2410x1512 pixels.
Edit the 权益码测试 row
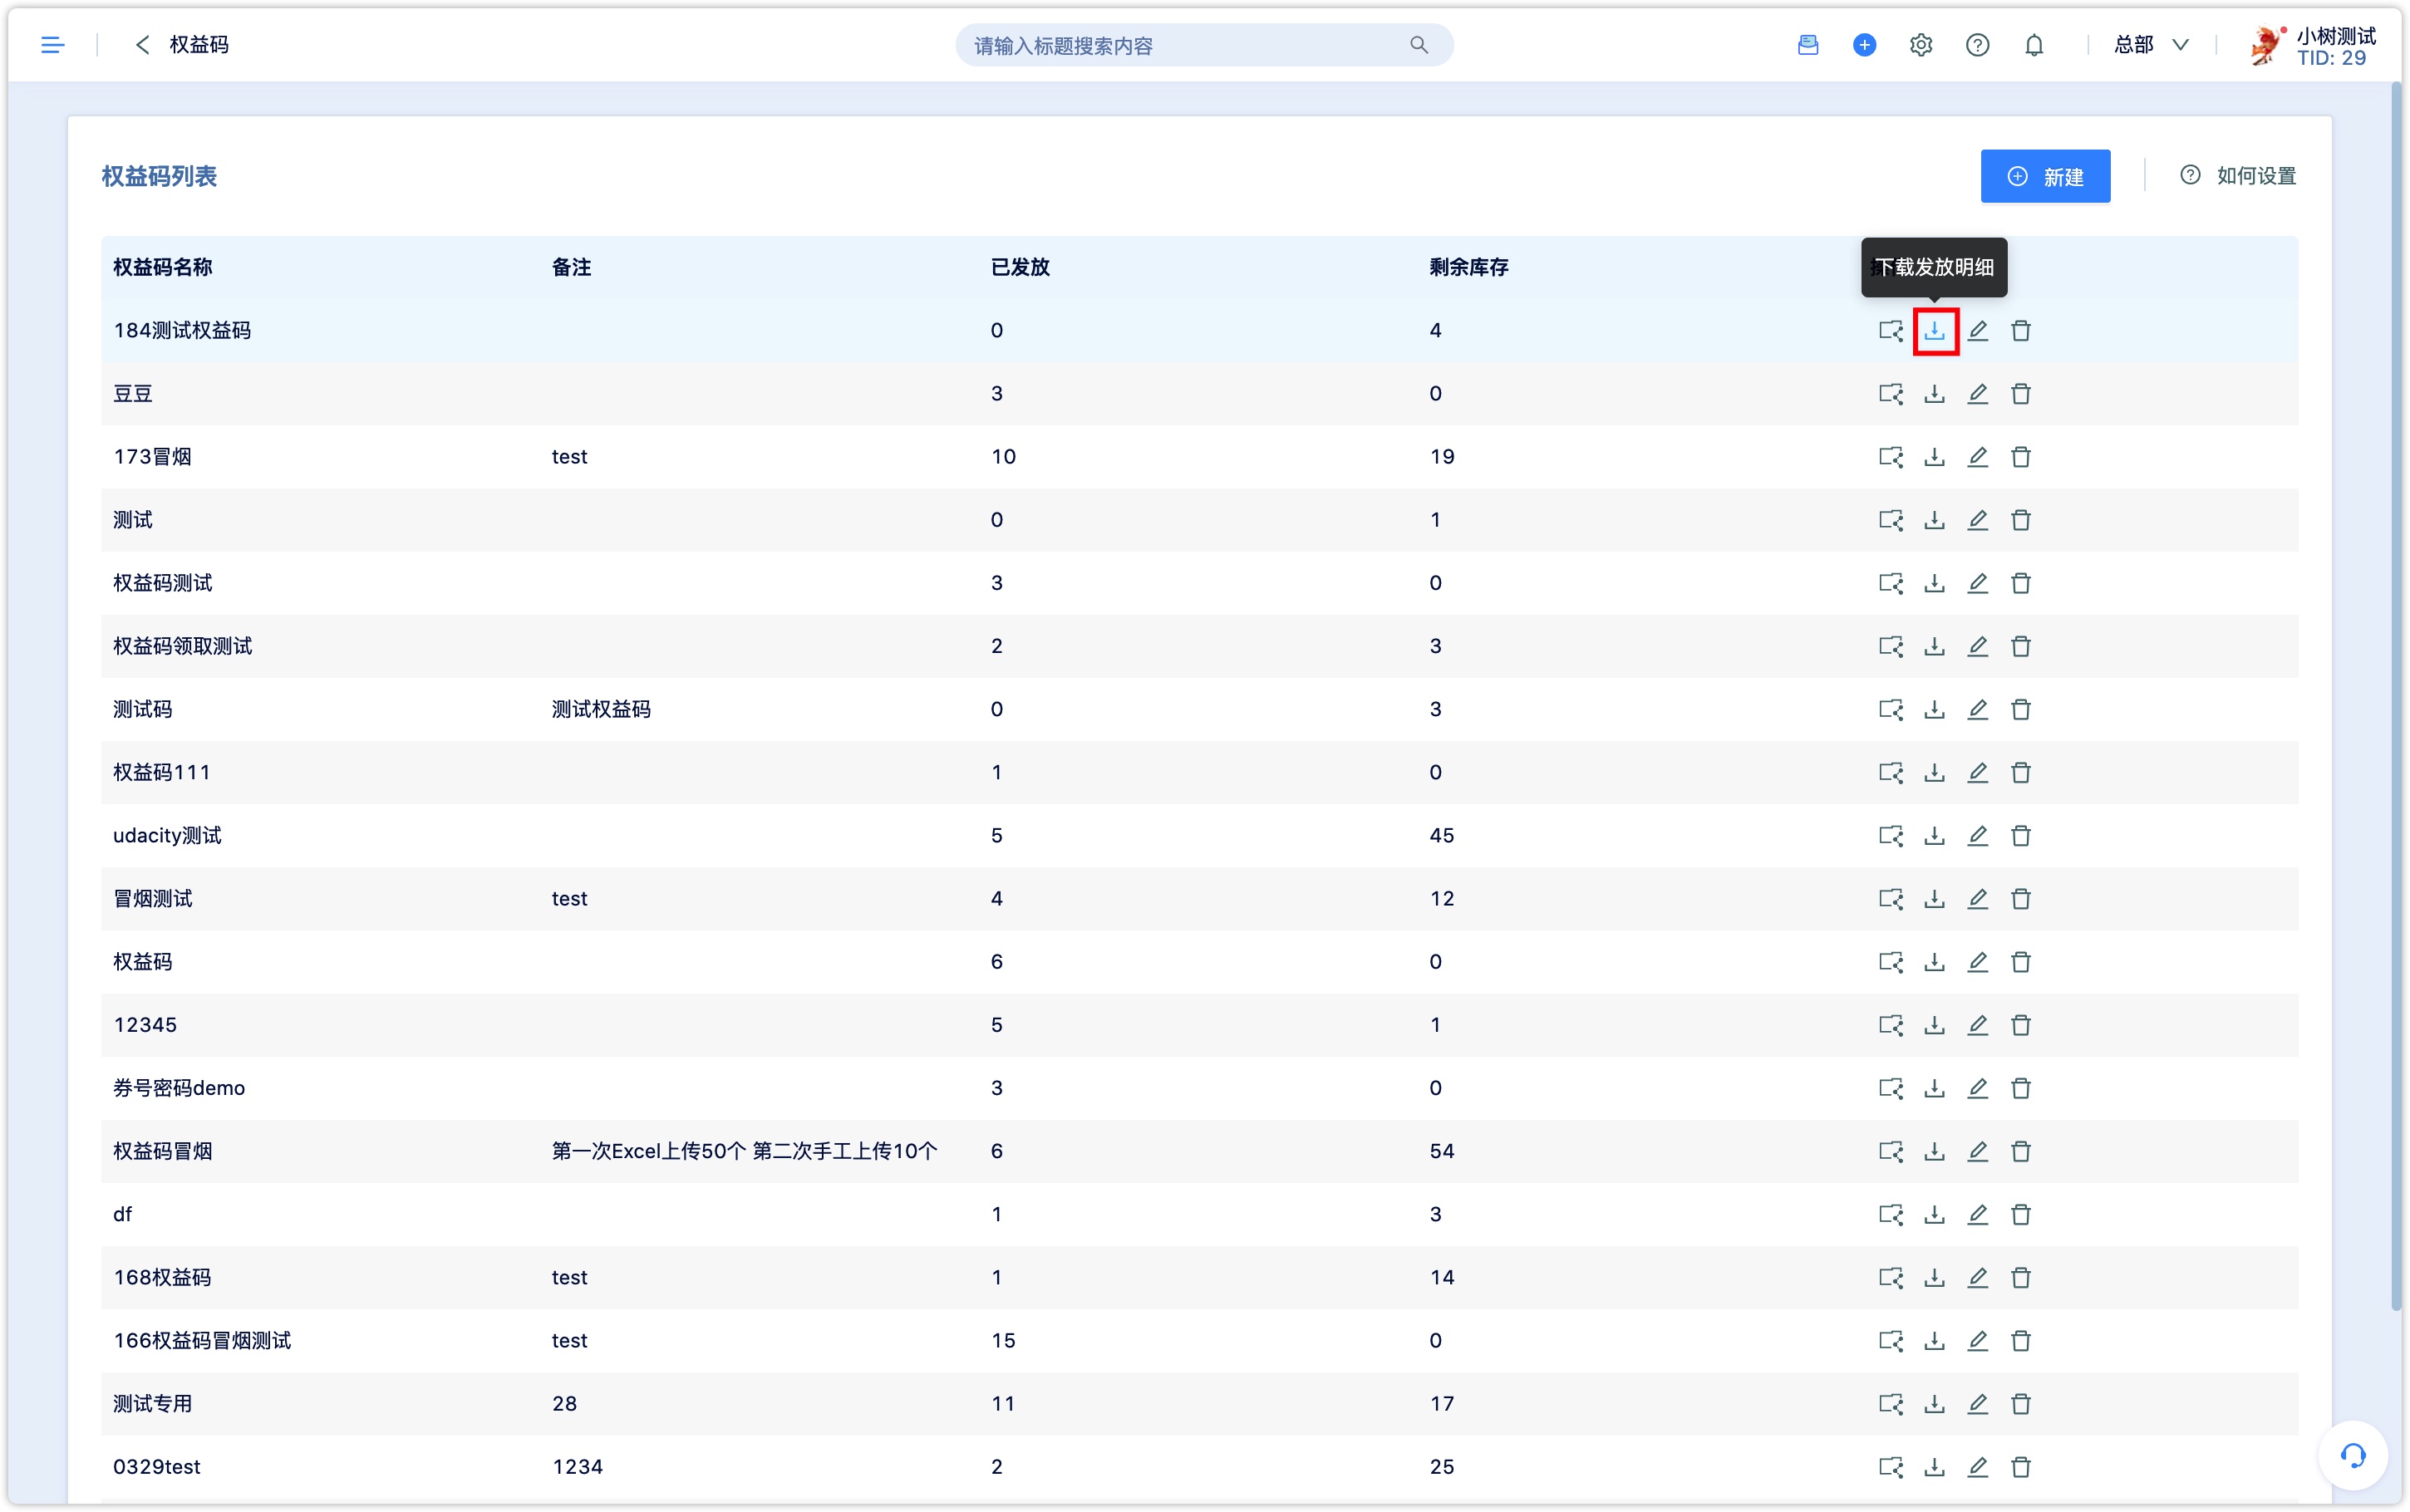1977,582
